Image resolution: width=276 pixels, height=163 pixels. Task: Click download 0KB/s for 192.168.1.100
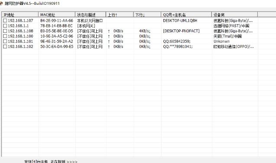click(x=145, y=36)
